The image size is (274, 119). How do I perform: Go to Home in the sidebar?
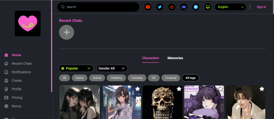click(16, 55)
